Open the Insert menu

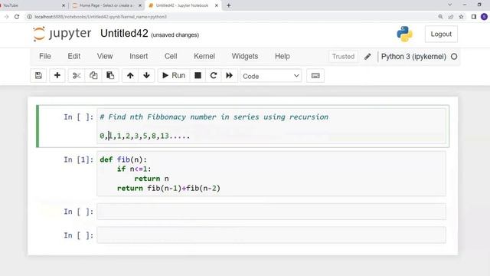139,56
